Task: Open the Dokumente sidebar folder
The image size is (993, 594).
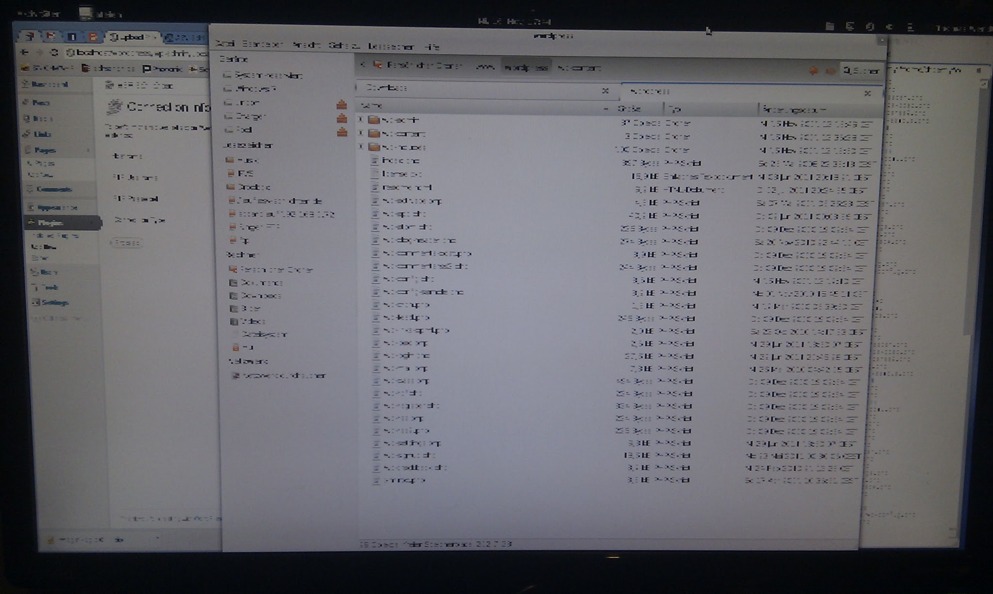Action: pyautogui.click(x=262, y=282)
